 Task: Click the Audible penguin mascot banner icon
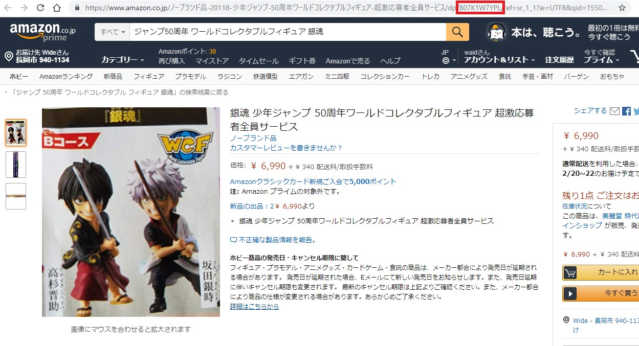496,32
